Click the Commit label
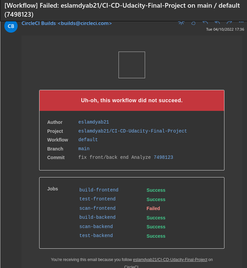Screen dimensions: 247x268 [x=56, y=157]
